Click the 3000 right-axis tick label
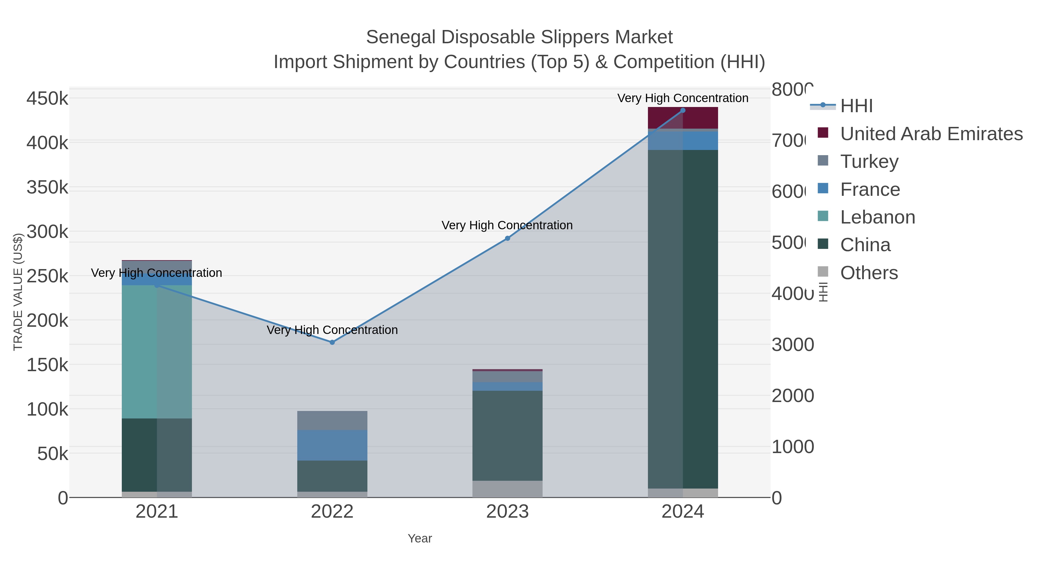This screenshot has width=1039, height=584. 793,345
